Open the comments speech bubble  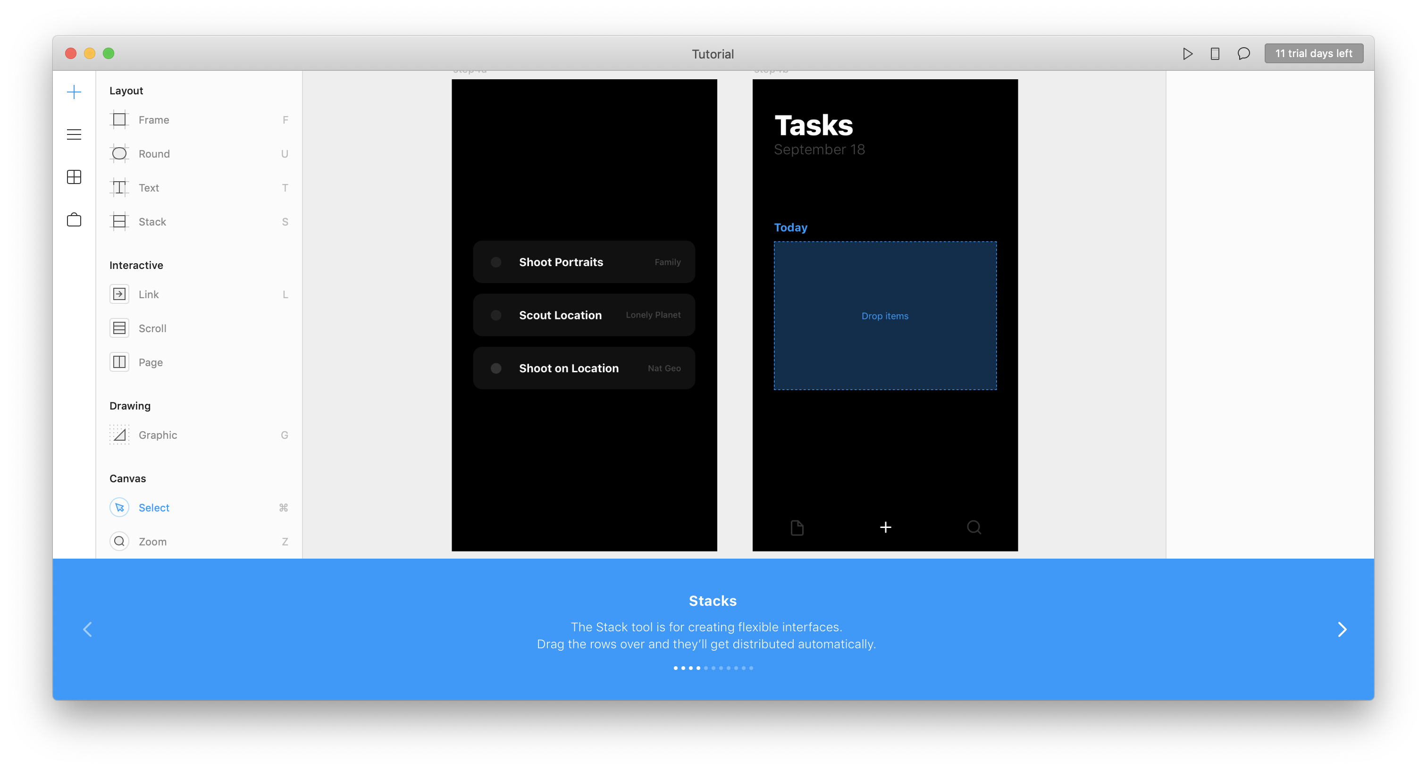(x=1243, y=54)
